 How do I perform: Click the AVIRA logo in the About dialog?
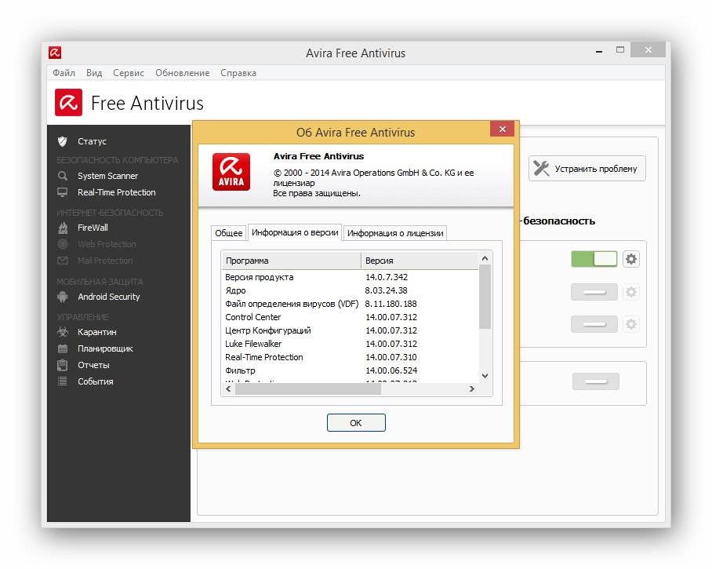tap(231, 172)
